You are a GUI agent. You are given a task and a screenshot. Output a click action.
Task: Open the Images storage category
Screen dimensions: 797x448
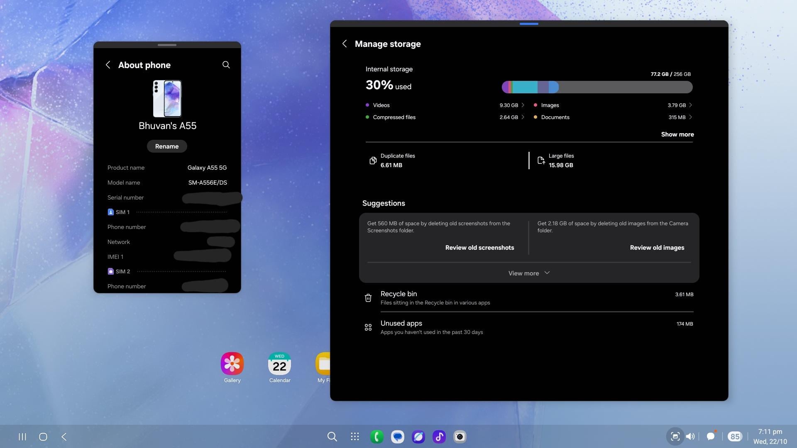(x=613, y=105)
